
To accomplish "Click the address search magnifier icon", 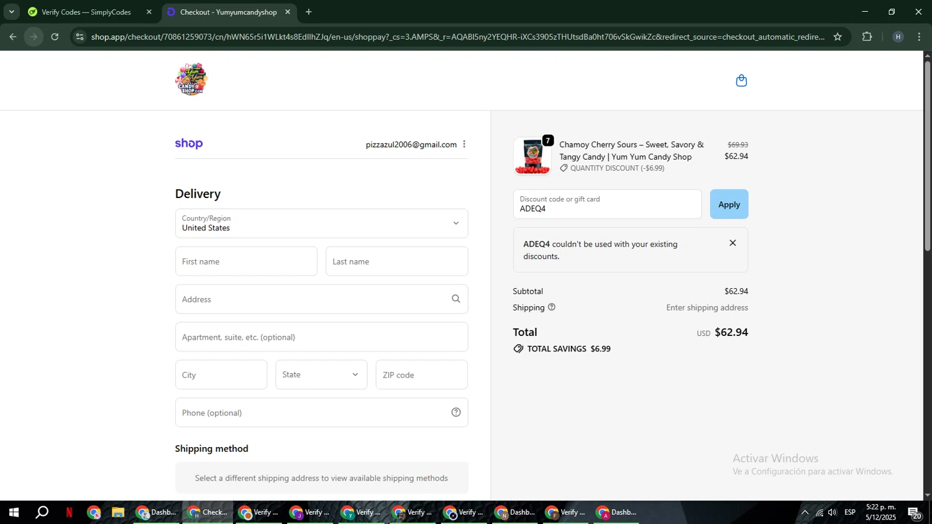I will pyautogui.click(x=456, y=299).
